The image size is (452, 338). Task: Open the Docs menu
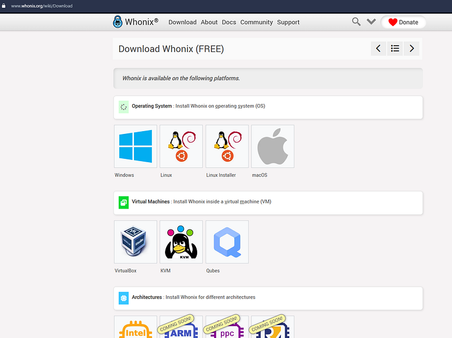point(229,22)
